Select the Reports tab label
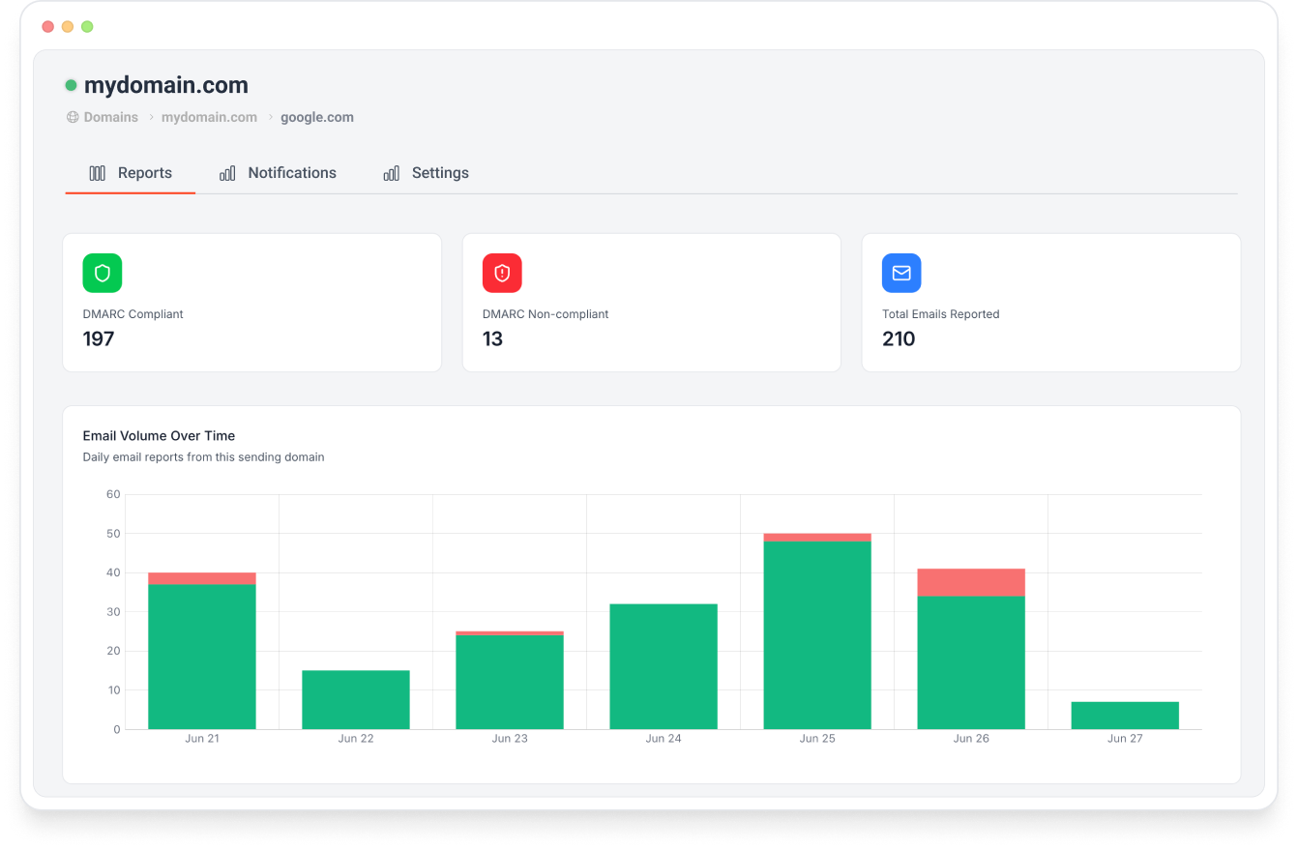1298x850 pixels. click(x=145, y=173)
